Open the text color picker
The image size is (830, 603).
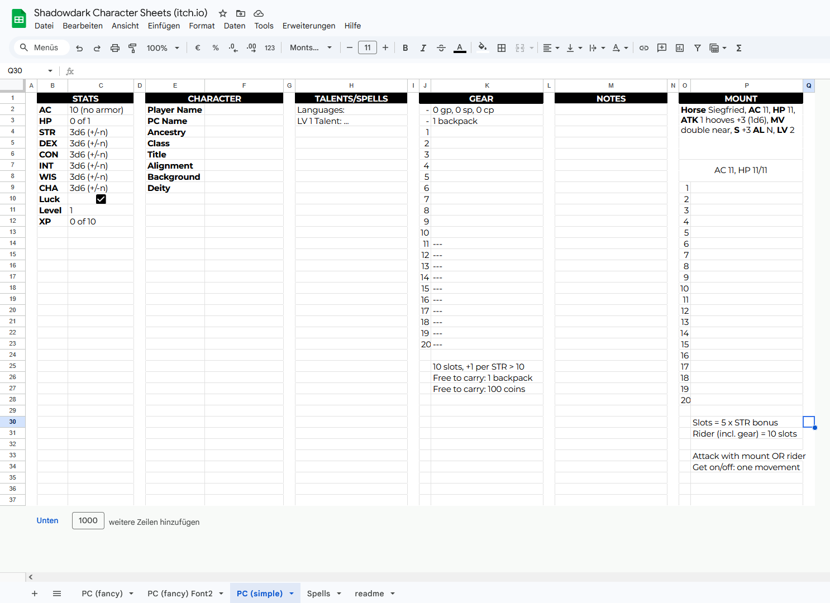(x=460, y=48)
